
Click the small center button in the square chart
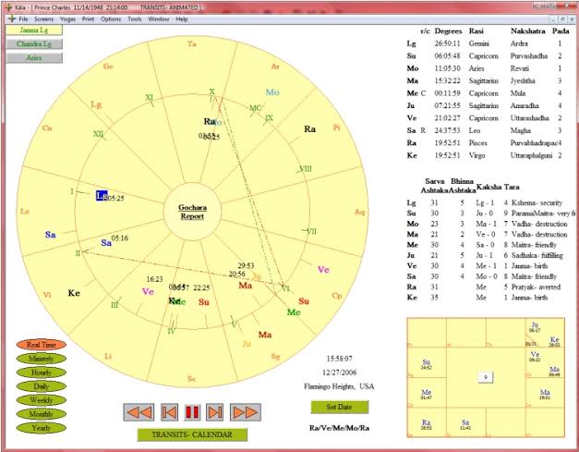[486, 377]
